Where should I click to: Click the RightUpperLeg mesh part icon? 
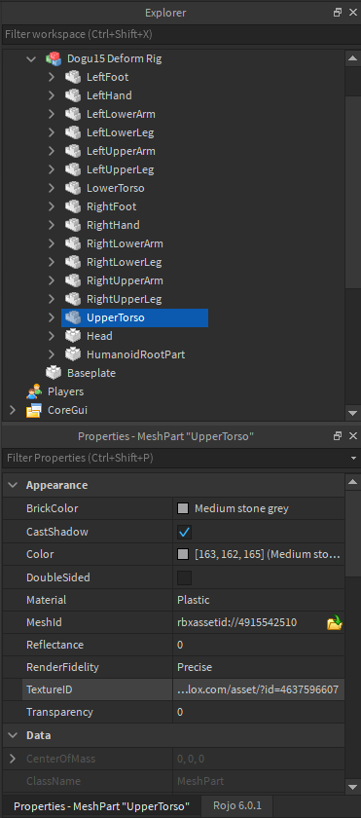[73, 299]
